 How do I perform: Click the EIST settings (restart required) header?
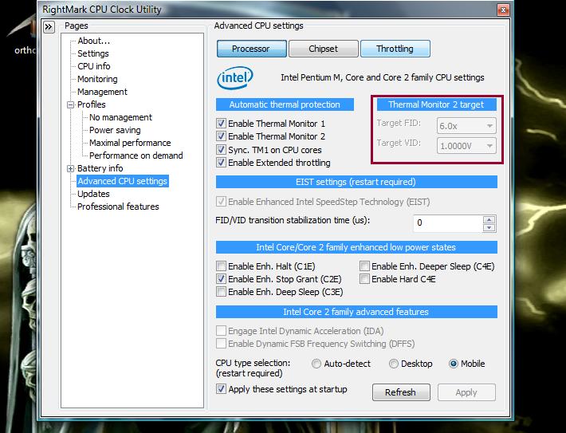[356, 182]
